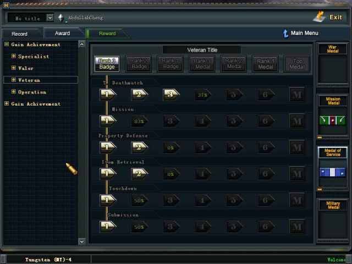This screenshot has height=264, width=352.
Task: Select the Valor tree item
Action: tap(26, 68)
